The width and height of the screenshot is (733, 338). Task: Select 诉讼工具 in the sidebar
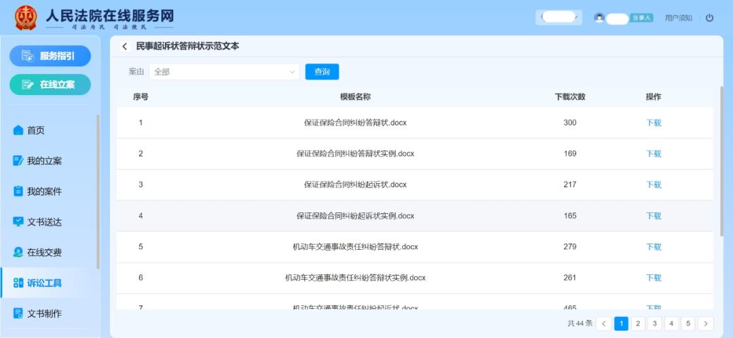coord(44,283)
